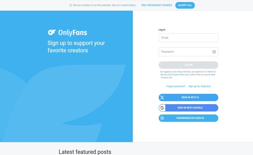The width and height of the screenshot is (253, 155).
Task: Click the OnlyFans wordmark text
Action: coord(72,33)
